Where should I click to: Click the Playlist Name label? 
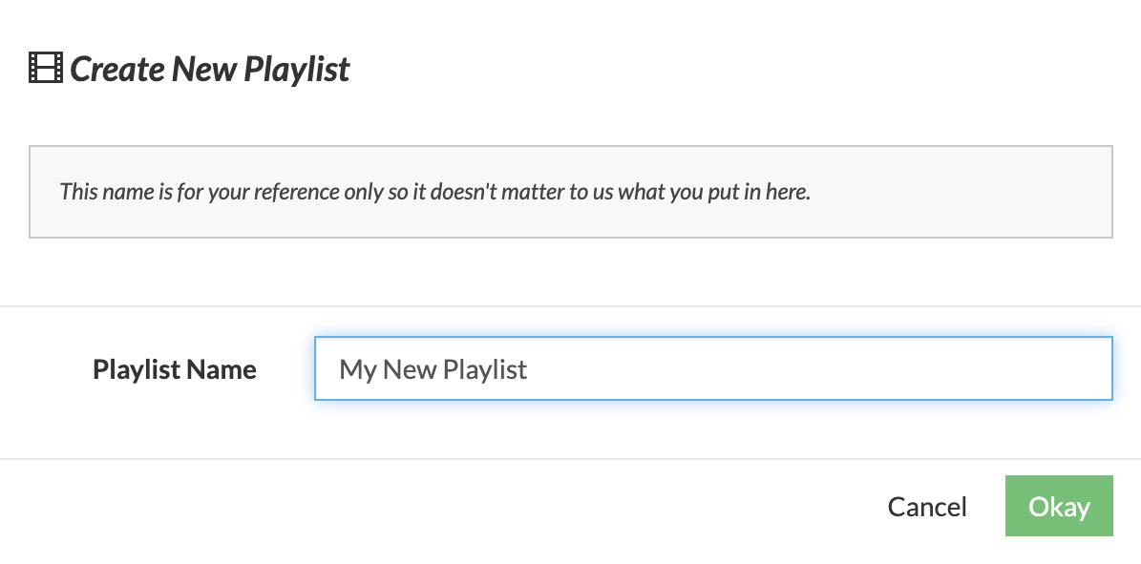(175, 369)
